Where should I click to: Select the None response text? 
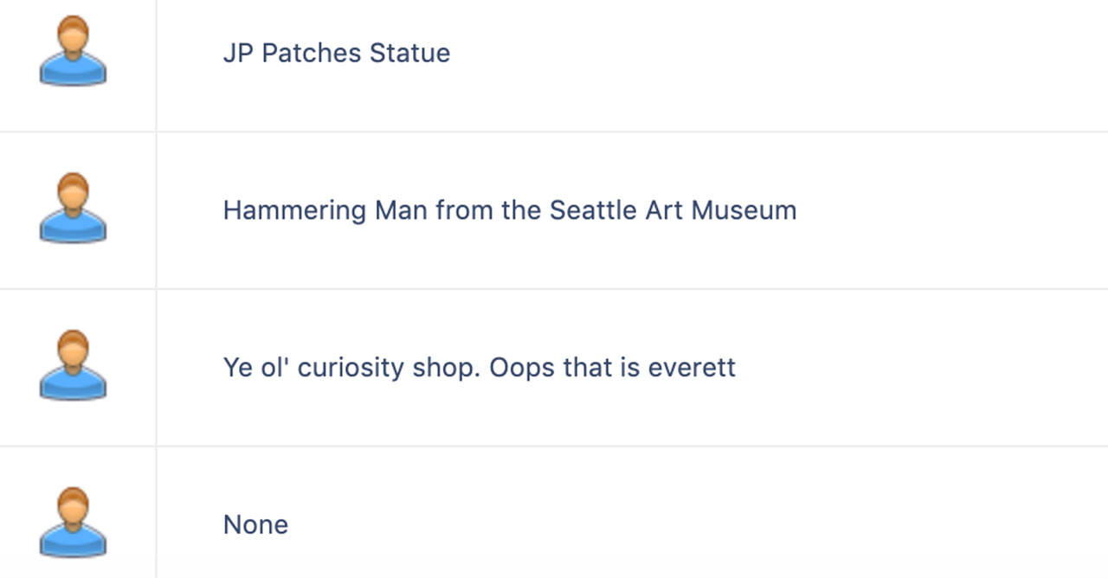[x=255, y=524]
